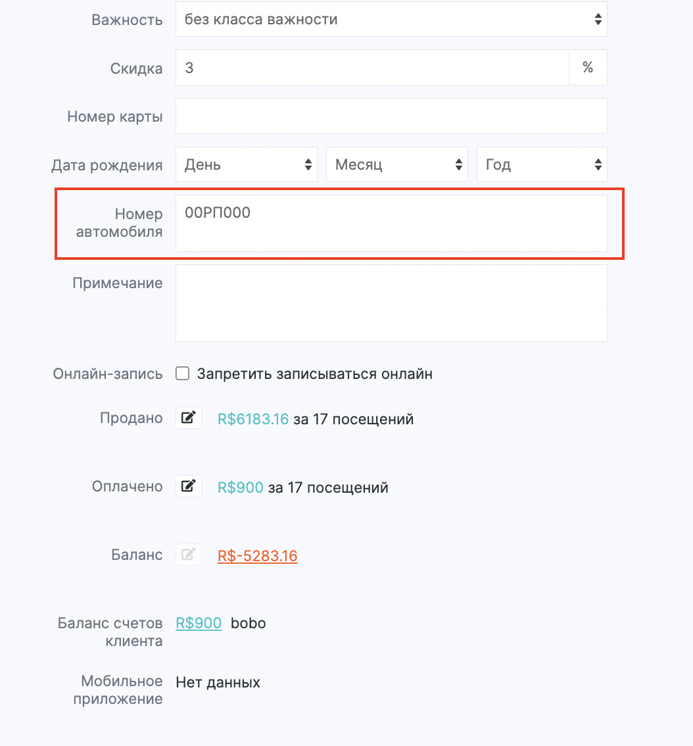Image resolution: width=693 pixels, height=746 pixels.
Task: Open the Год birth year dropdown
Action: pyautogui.click(x=542, y=164)
